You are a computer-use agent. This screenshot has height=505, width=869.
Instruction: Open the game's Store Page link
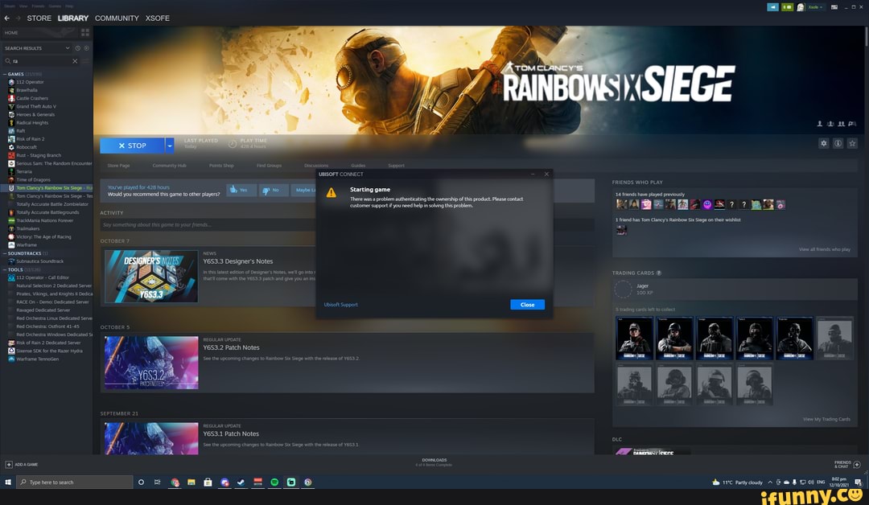pos(118,166)
